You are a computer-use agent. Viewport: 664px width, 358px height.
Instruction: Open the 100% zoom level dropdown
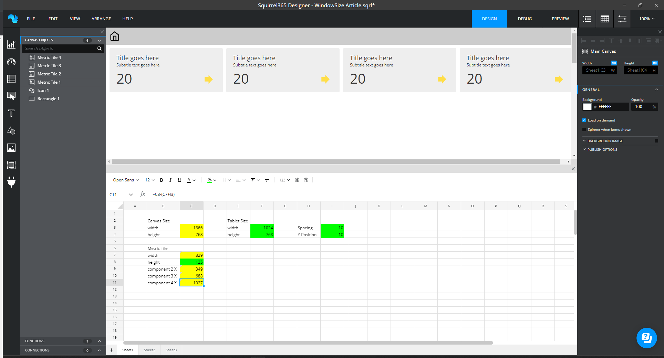647,19
